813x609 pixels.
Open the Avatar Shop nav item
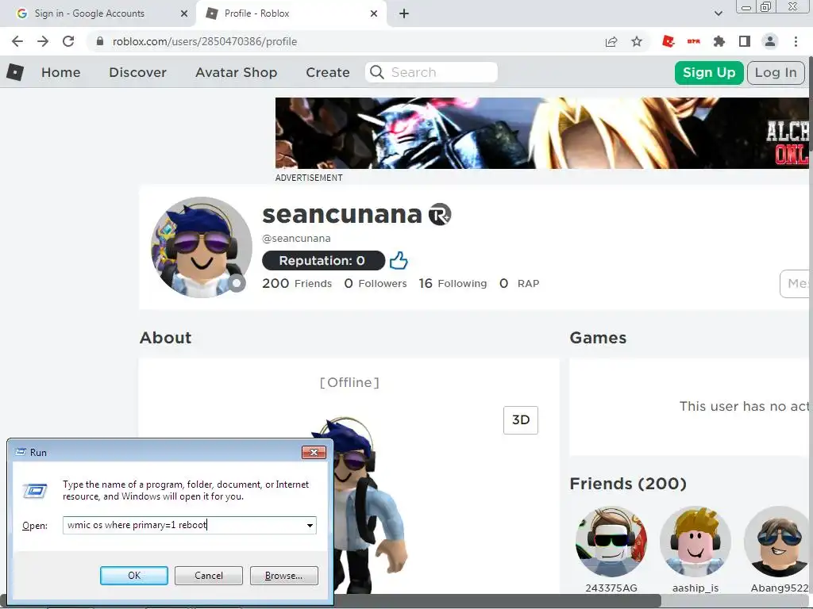pos(236,72)
